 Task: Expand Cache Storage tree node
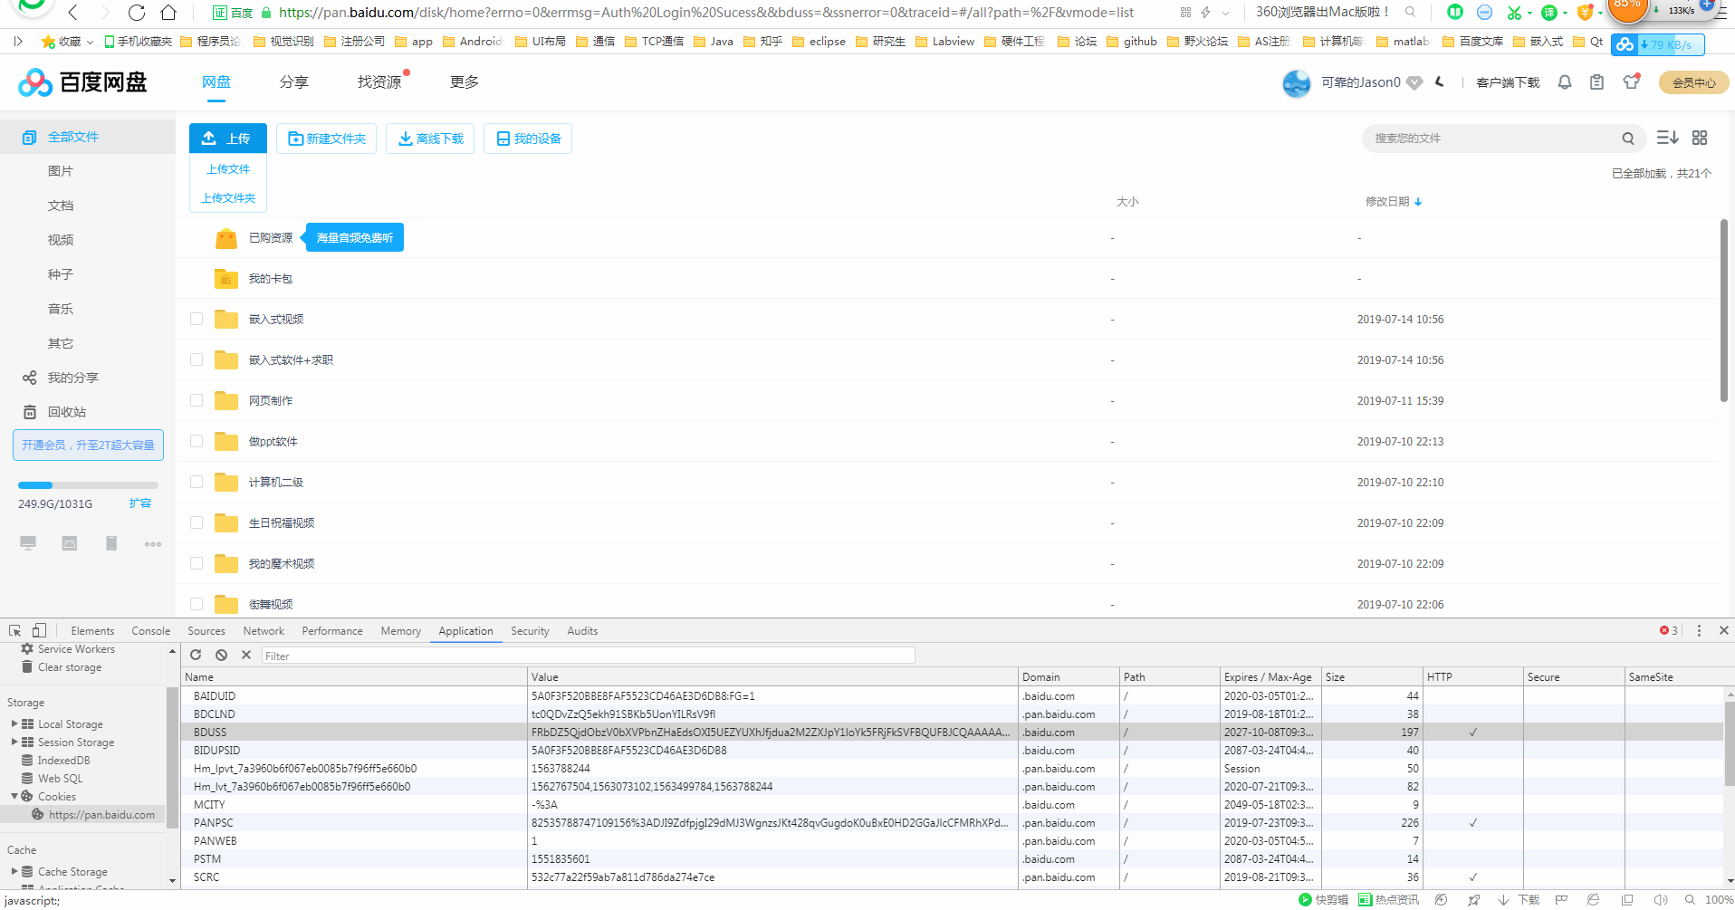tap(14, 872)
